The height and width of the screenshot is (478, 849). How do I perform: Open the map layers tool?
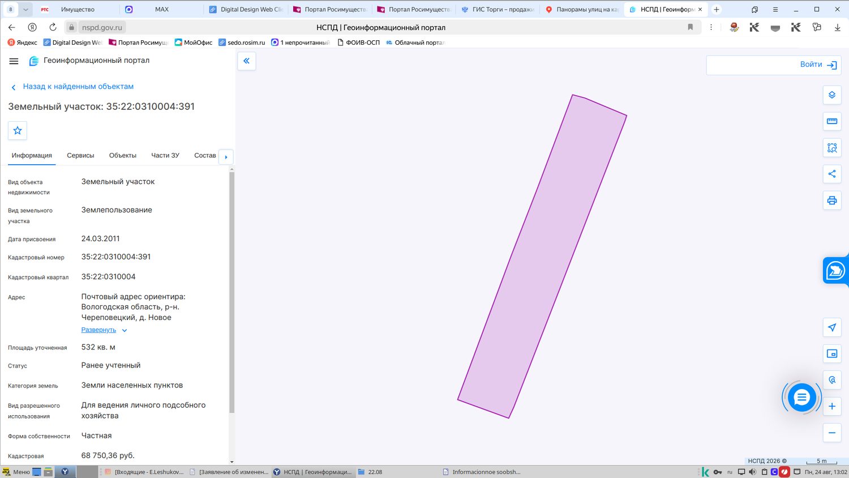coord(832,95)
